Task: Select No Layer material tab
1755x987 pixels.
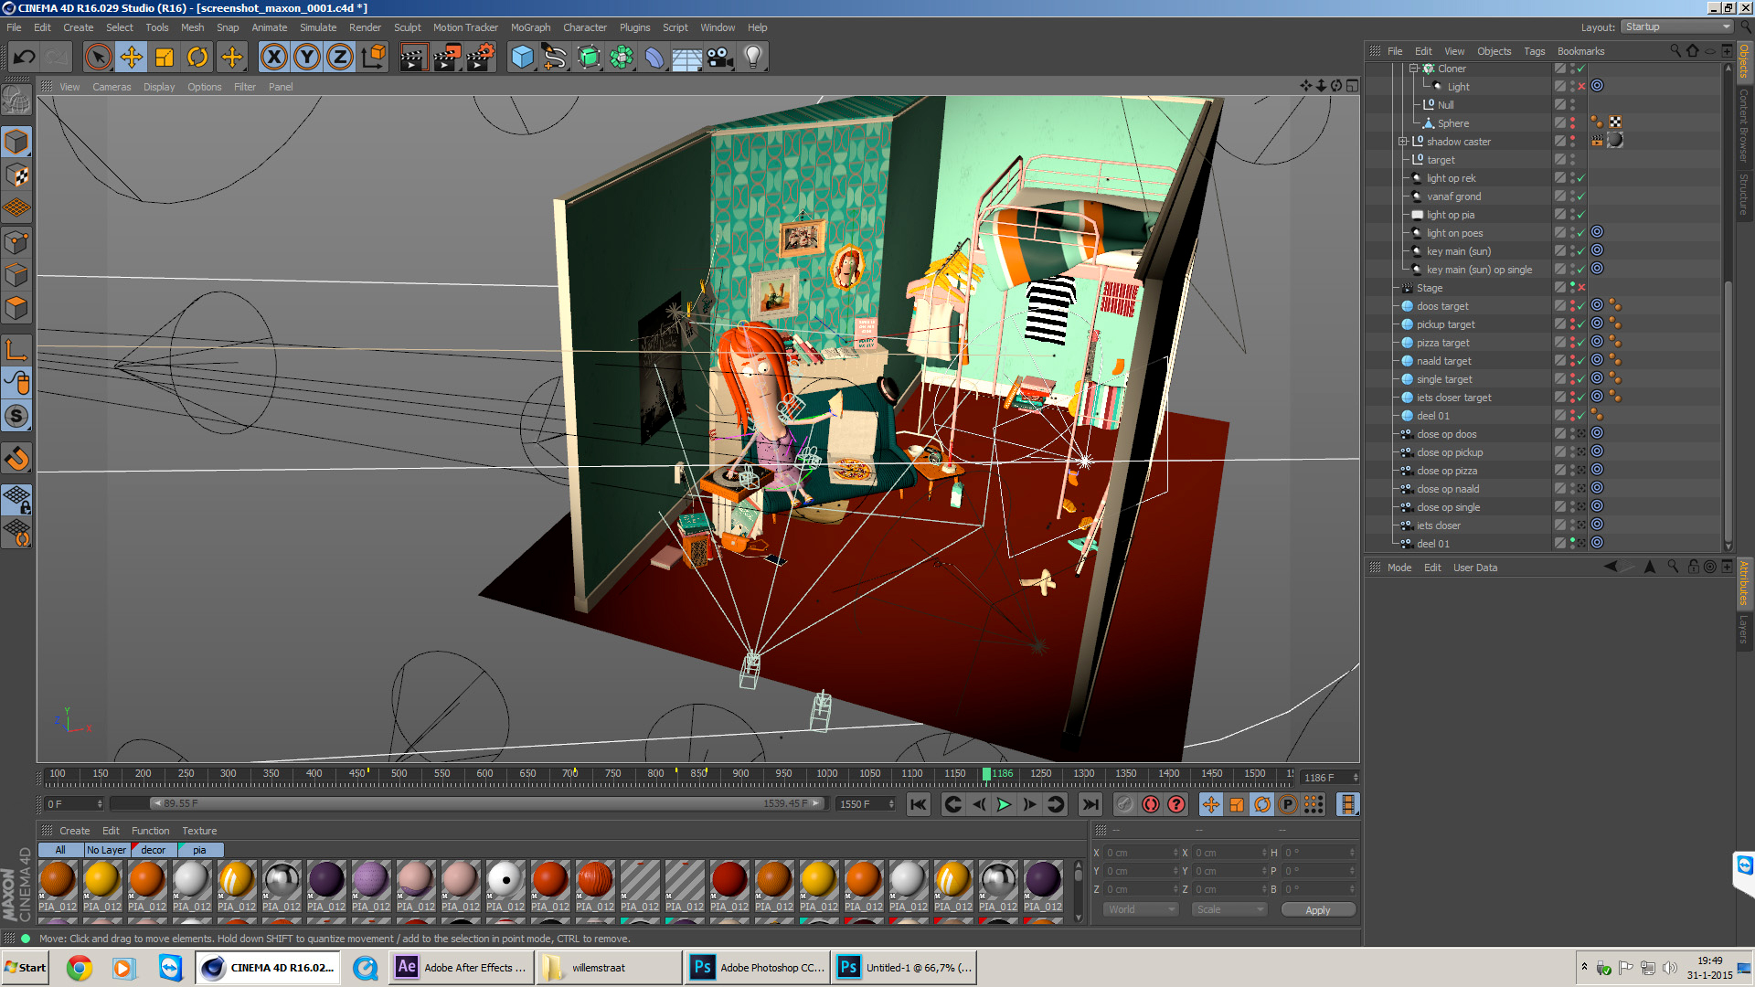Action: (107, 850)
